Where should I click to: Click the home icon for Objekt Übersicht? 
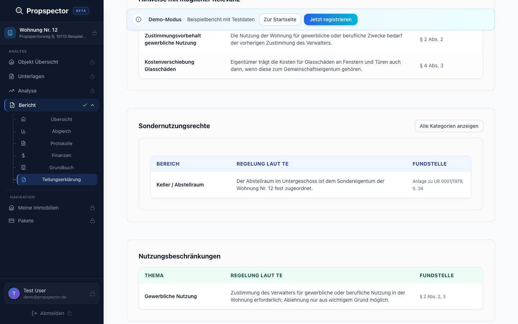coord(12,62)
